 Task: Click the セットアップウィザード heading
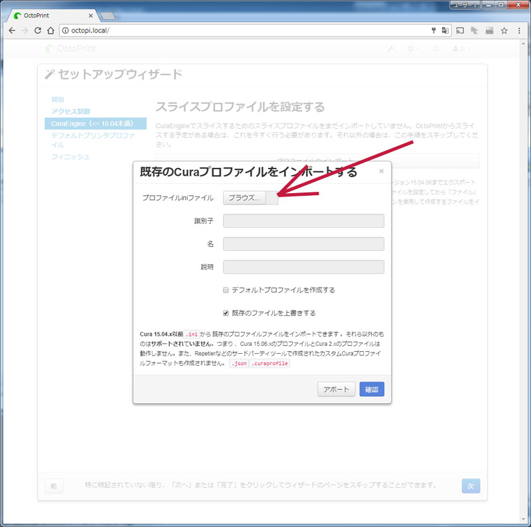tap(120, 74)
